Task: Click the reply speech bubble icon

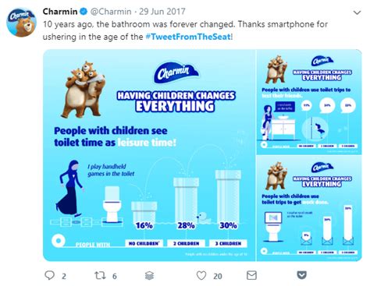Action: [x=49, y=275]
